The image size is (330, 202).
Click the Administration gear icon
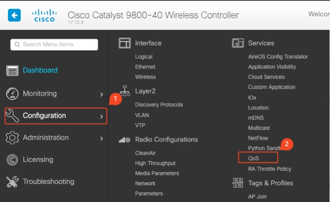[12, 138]
